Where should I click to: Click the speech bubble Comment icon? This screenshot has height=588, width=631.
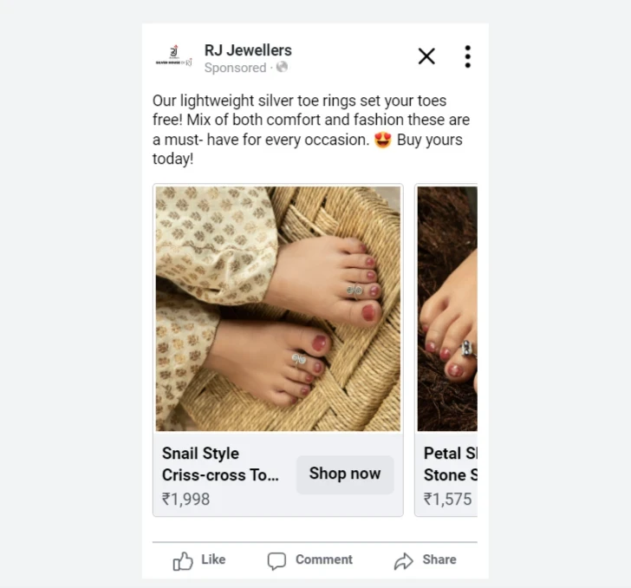point(276,561)
